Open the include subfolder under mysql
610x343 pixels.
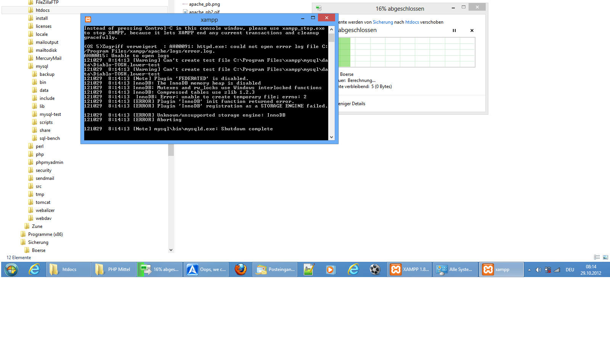coord(47,98)
